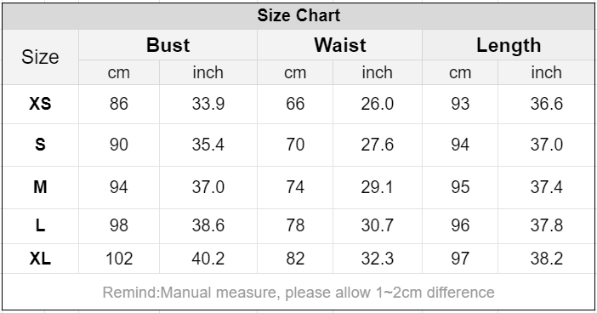Select the M size row label
This screenshot has height=313, width=597.
tap(40, 187)
